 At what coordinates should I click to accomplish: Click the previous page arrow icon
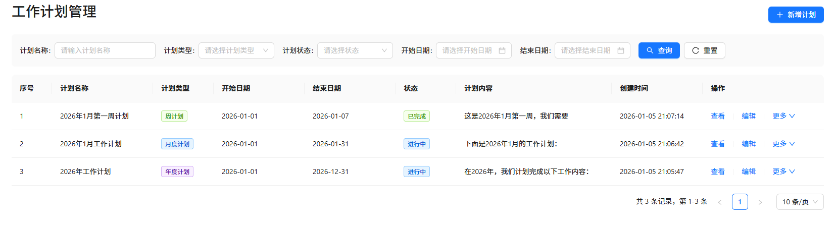(720, 202)
